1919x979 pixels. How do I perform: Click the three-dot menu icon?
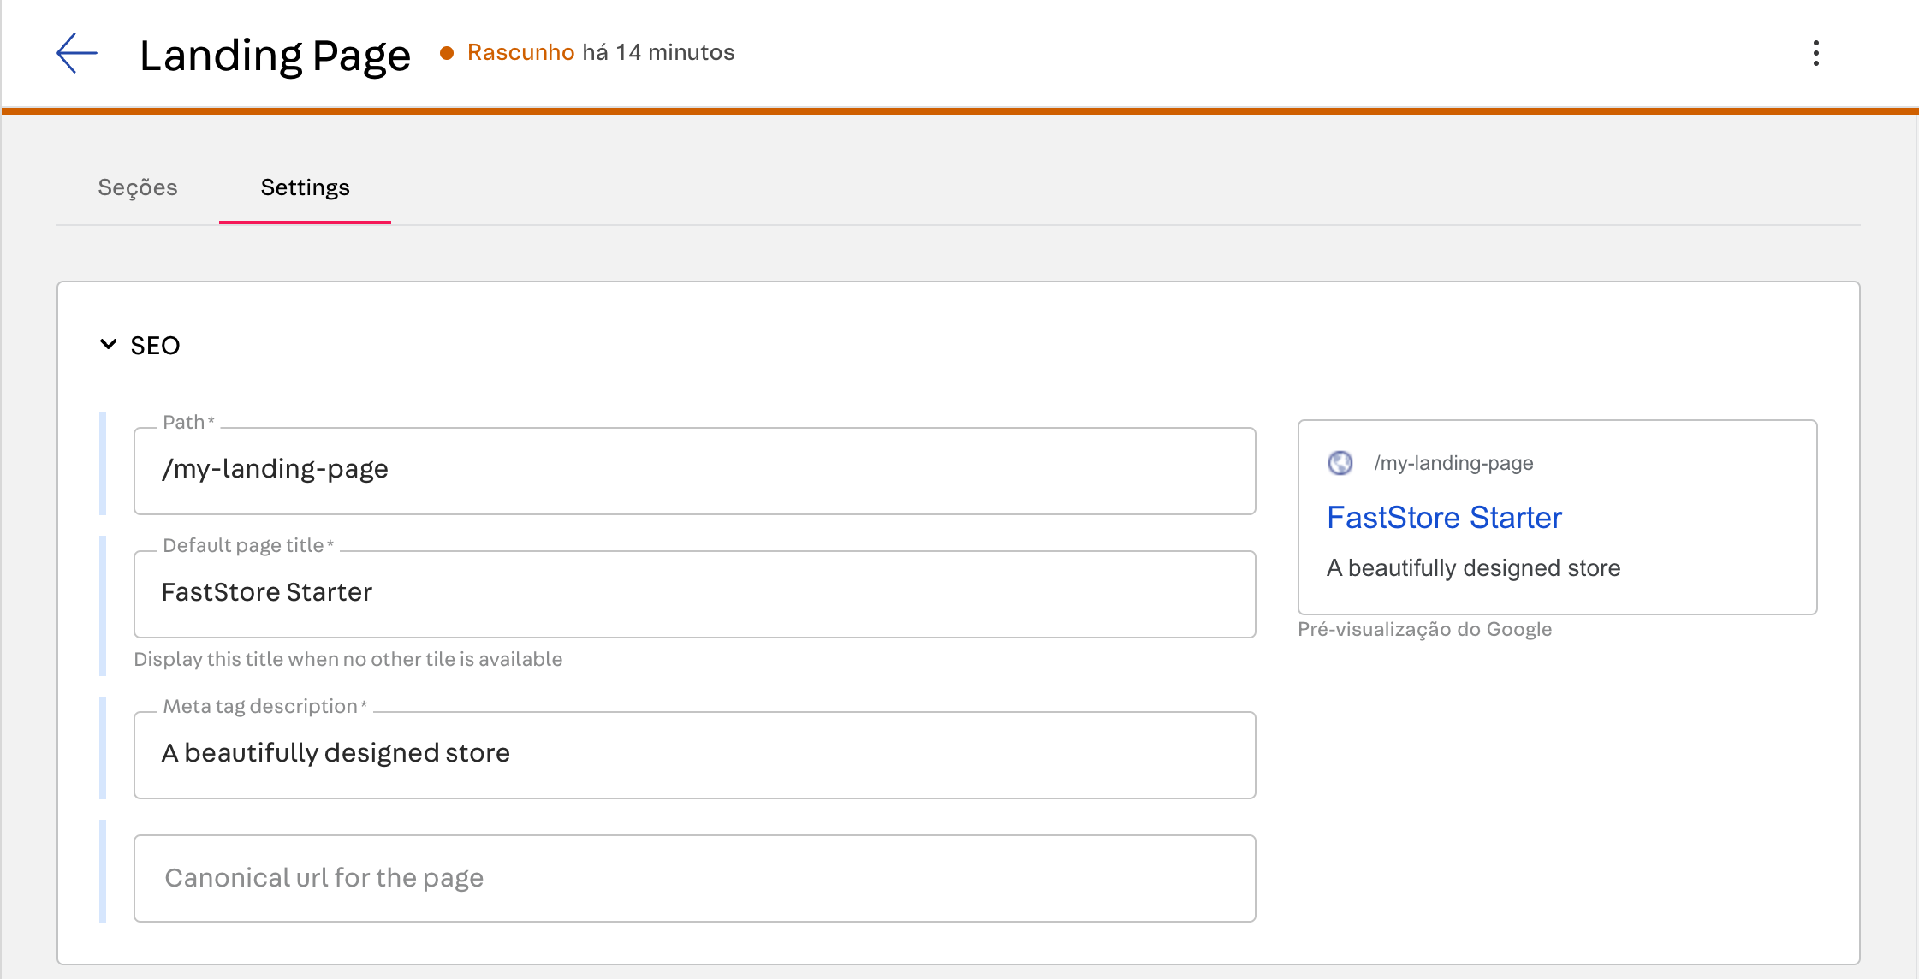click(x=1816, y=52)
